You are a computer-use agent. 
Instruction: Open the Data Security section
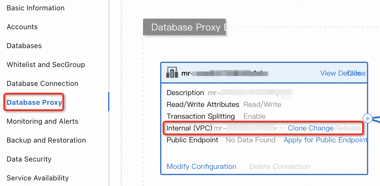click(x=29, y=159)
